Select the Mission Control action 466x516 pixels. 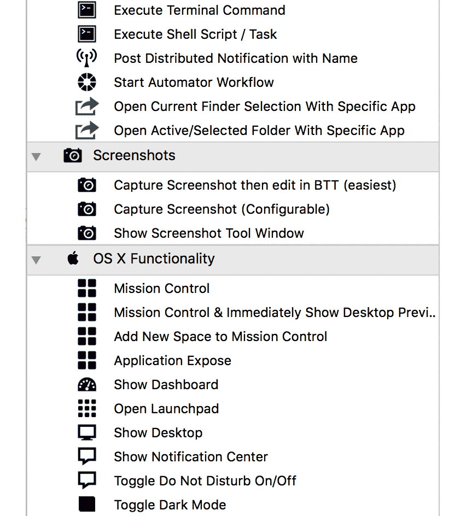pyautogui.click(x=161, y=288)
